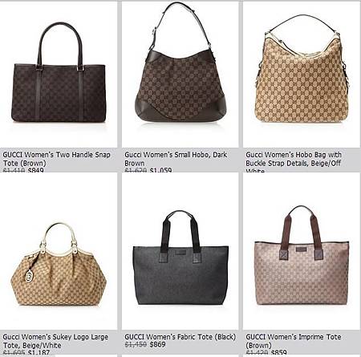Click the $869 sale price of the Fabric Tote
This screenshot has width=361, height=357.
tap(157, 344)
